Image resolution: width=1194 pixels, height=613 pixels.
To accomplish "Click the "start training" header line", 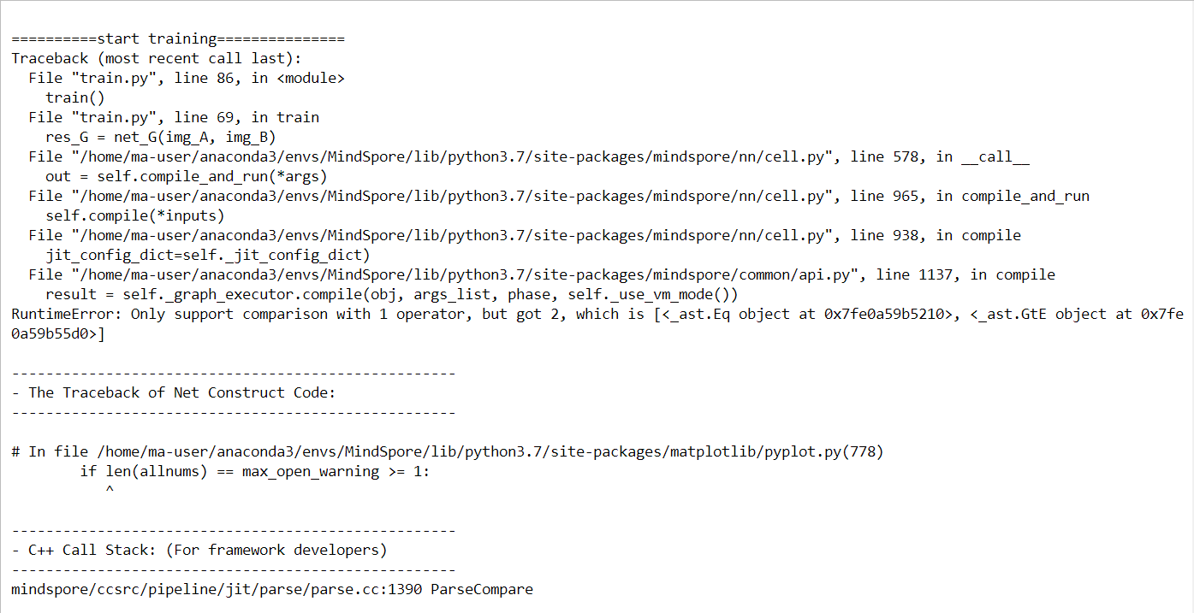I will pyautogui.click(x=178, y=38).
